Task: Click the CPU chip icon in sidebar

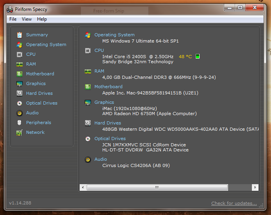Action: 19,55
